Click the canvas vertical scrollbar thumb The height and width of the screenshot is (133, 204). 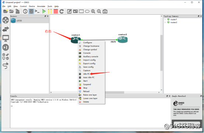pyautogui.click(x=161, y=53)
